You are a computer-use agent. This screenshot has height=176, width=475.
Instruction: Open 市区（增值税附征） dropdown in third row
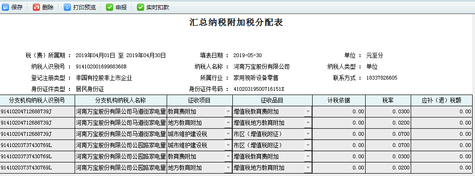[308, 134]
